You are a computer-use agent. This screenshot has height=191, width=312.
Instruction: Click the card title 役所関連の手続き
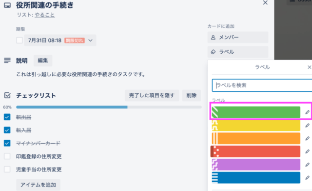coord(45,5)
